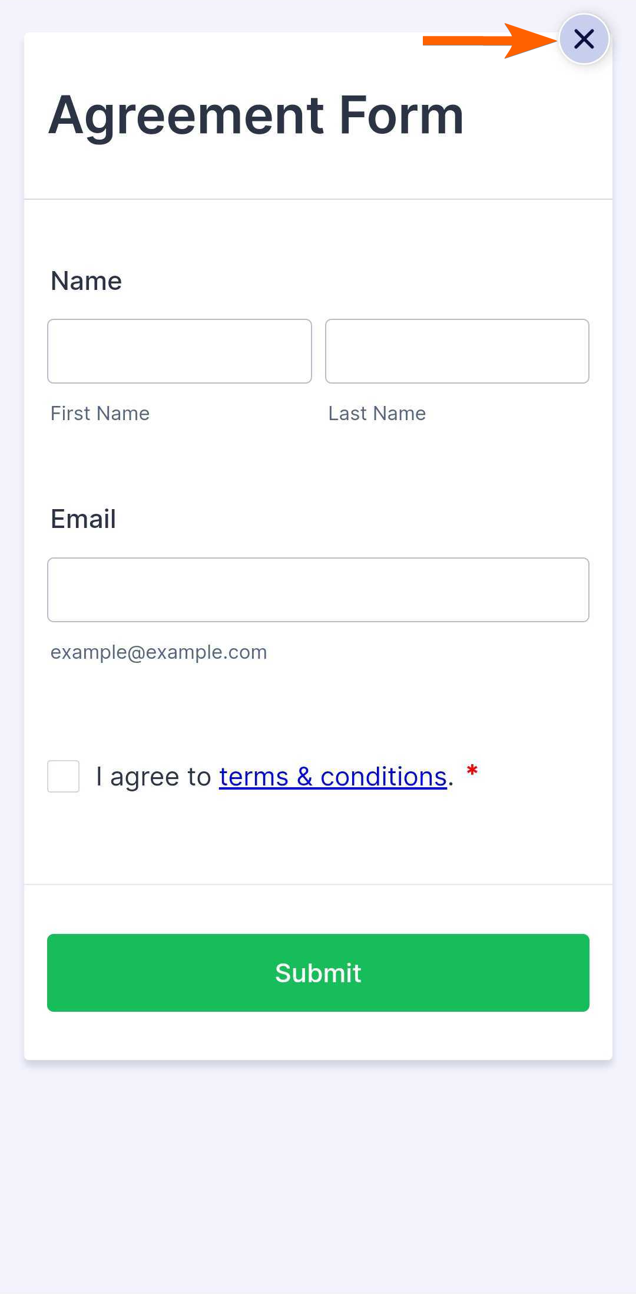636x1294 pixels.
Task: Click into the First Name input box
Action: coord(180,351)
